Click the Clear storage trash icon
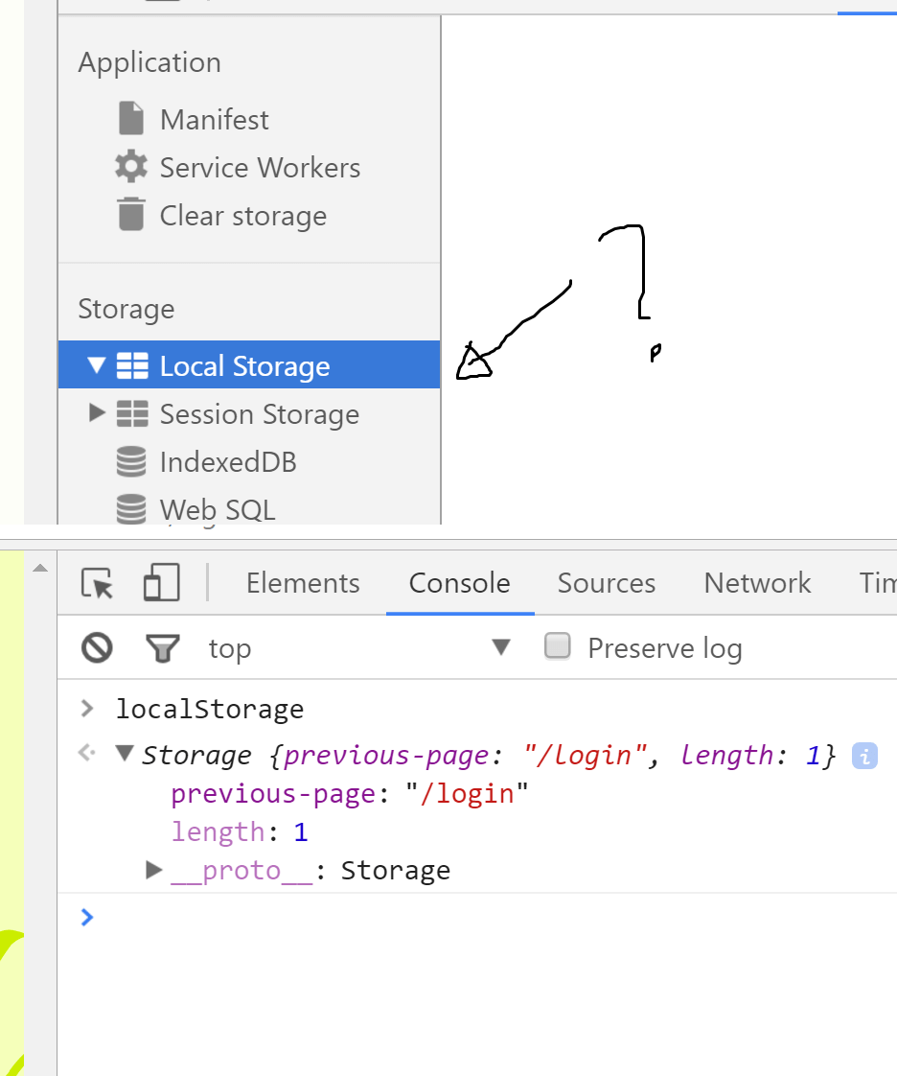The image size is (897, 1076). (x=131, y=215)
